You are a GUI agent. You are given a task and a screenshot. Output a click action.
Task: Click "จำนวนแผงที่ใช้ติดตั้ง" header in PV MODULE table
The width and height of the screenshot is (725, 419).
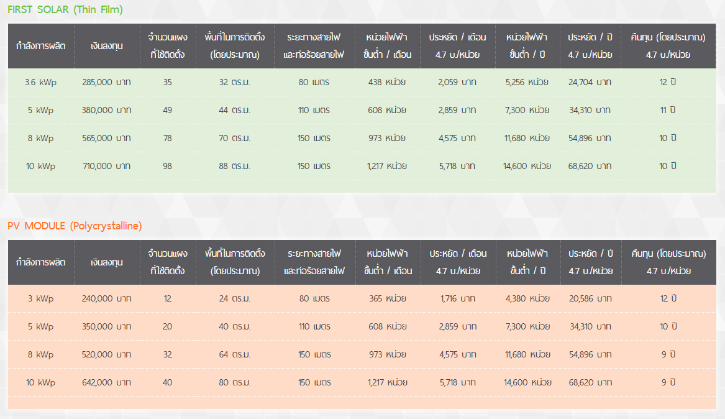click(168, 262)
